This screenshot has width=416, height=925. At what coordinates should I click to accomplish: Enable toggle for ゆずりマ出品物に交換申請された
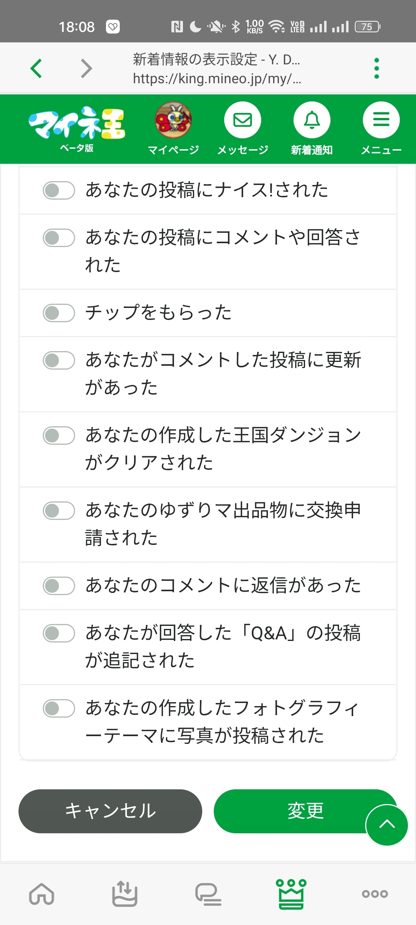59,511
